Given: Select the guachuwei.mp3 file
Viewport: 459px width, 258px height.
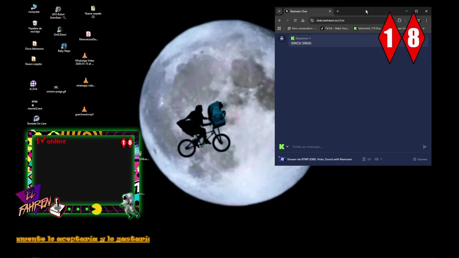Looking at the screenshot, I should pyautogui.click(x=84, y=111).
